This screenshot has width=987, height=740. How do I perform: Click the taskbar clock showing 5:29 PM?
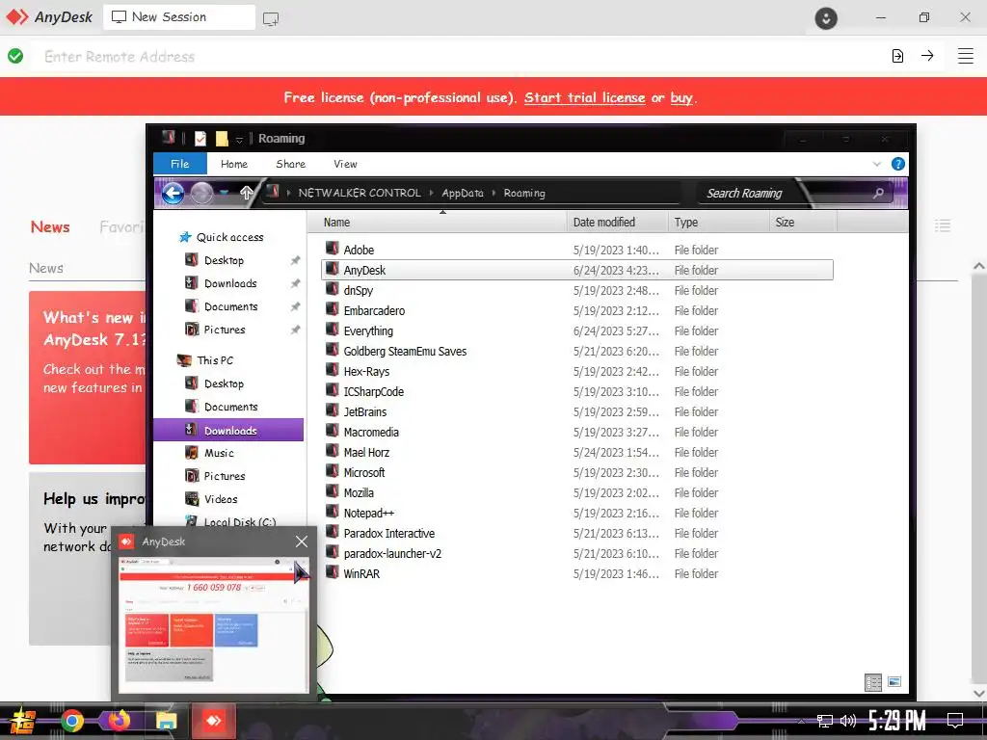pyautogui.click(x=897, y=720)
